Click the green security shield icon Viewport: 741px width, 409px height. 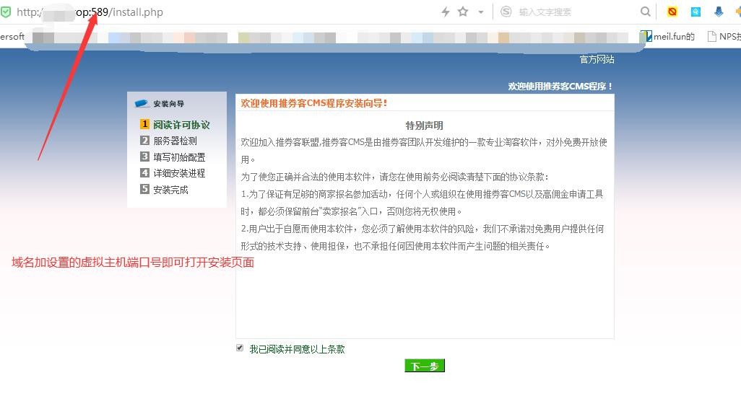click(x=6, y=12)
